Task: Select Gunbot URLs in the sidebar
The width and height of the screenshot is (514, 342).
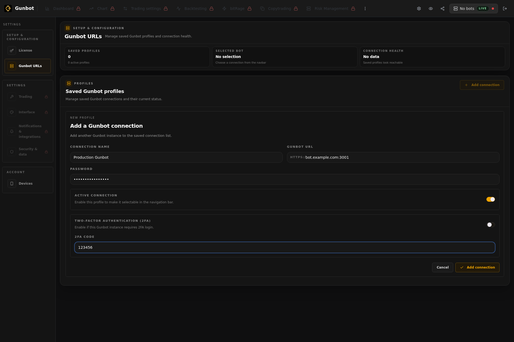Action: 28,66
